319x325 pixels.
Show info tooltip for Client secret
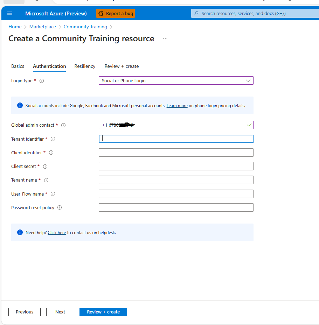[45, 167]
